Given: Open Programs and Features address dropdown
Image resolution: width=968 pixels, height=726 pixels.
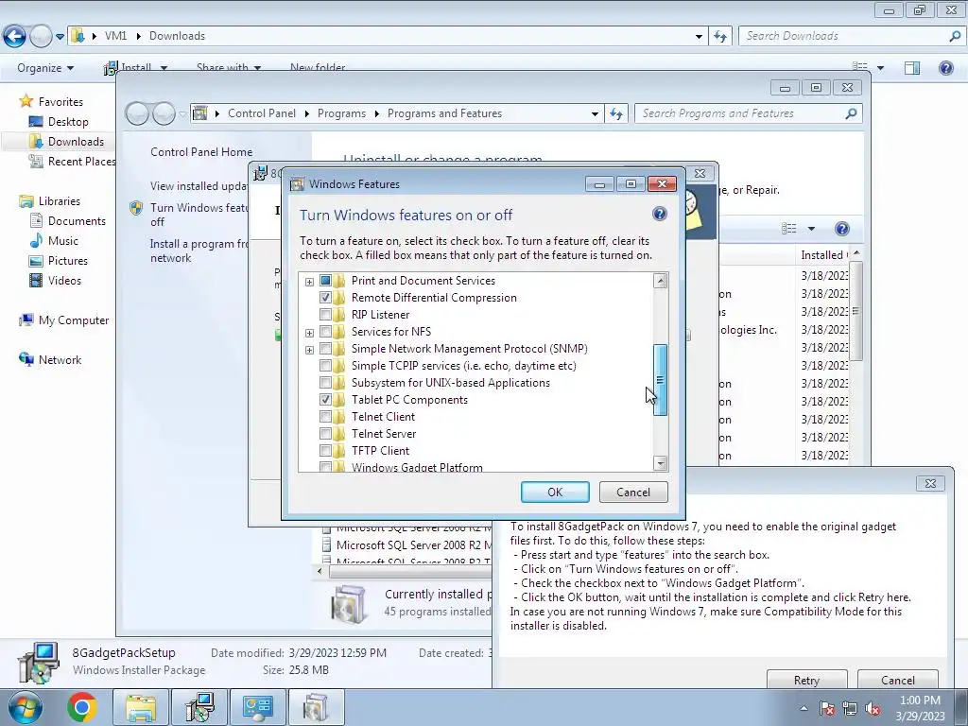Looking at the screenshot, I should 595,113.
